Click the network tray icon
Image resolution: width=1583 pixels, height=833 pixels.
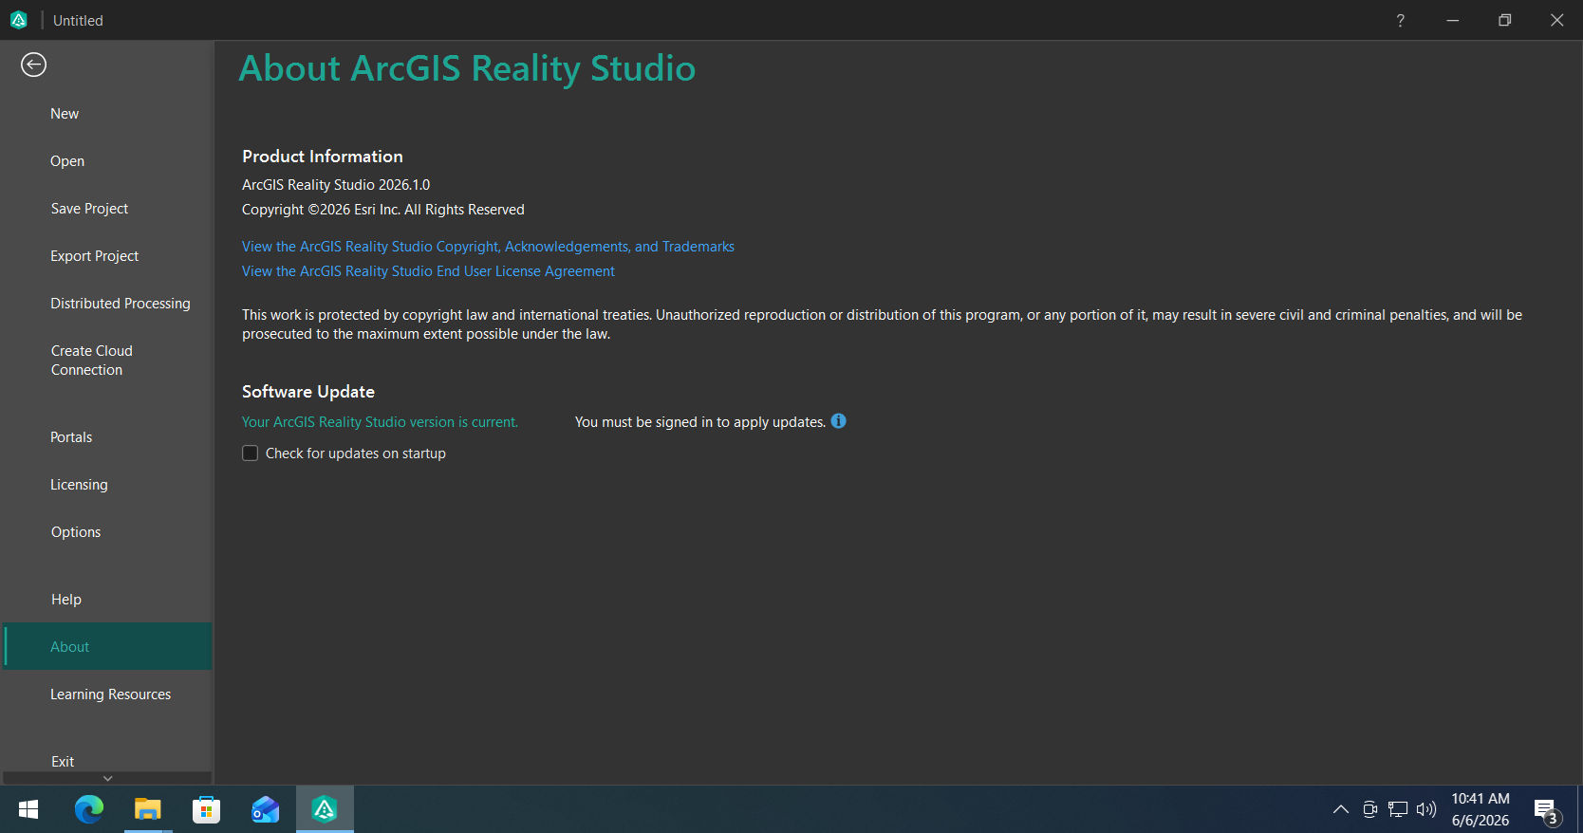pos(1398,809)
